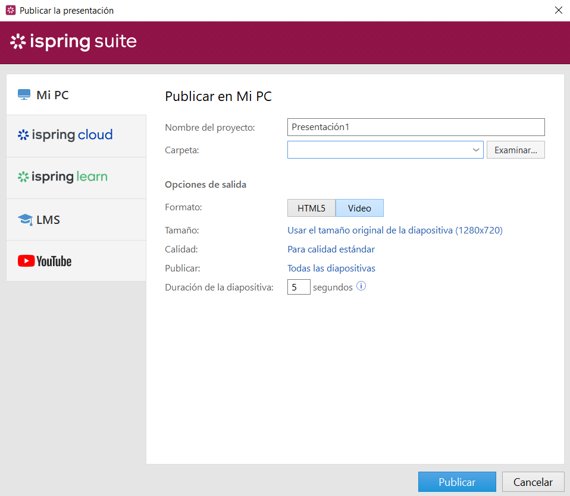Switch to the YouTube publishing tab
This screenshot has height=496, width=570.
click(45, 260)
